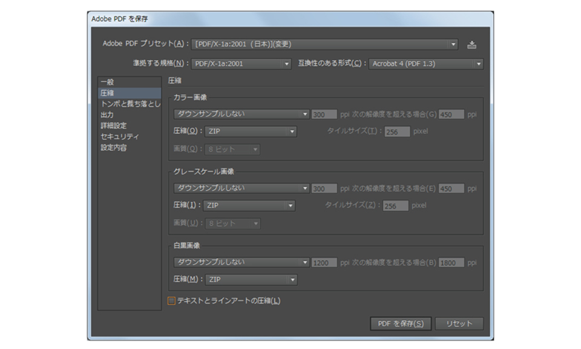The image size is (581, 349).
Task: Select 設定内容 in the side list
Action: (x=130, y=148)
